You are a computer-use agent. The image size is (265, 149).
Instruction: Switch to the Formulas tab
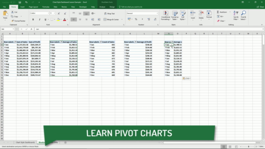pos(46,7)
